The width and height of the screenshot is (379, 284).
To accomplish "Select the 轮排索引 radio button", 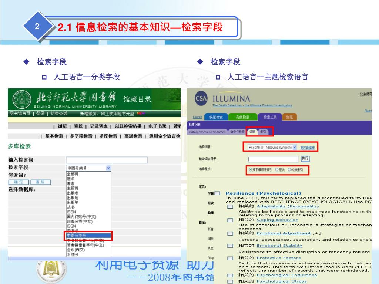I will tap(289, 170).
